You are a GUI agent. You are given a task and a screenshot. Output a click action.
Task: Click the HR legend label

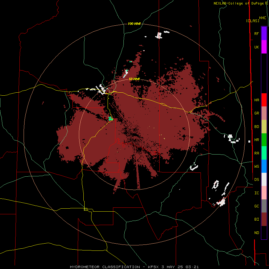click(256, 140)
